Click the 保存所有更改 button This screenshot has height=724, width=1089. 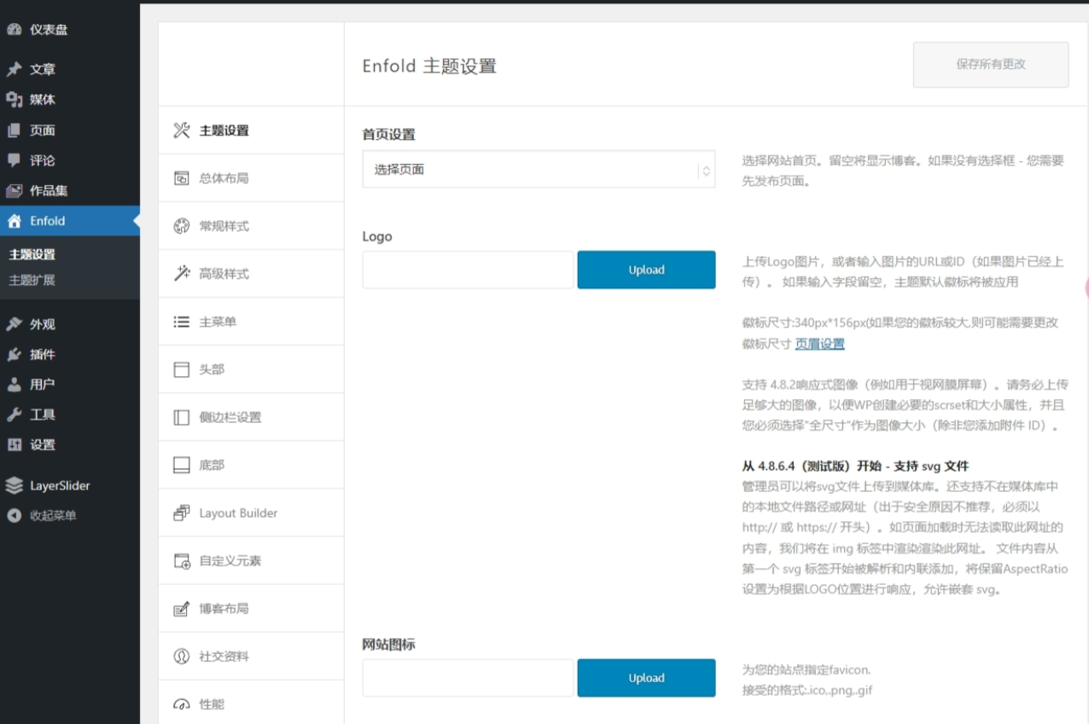tap(991, 64)
